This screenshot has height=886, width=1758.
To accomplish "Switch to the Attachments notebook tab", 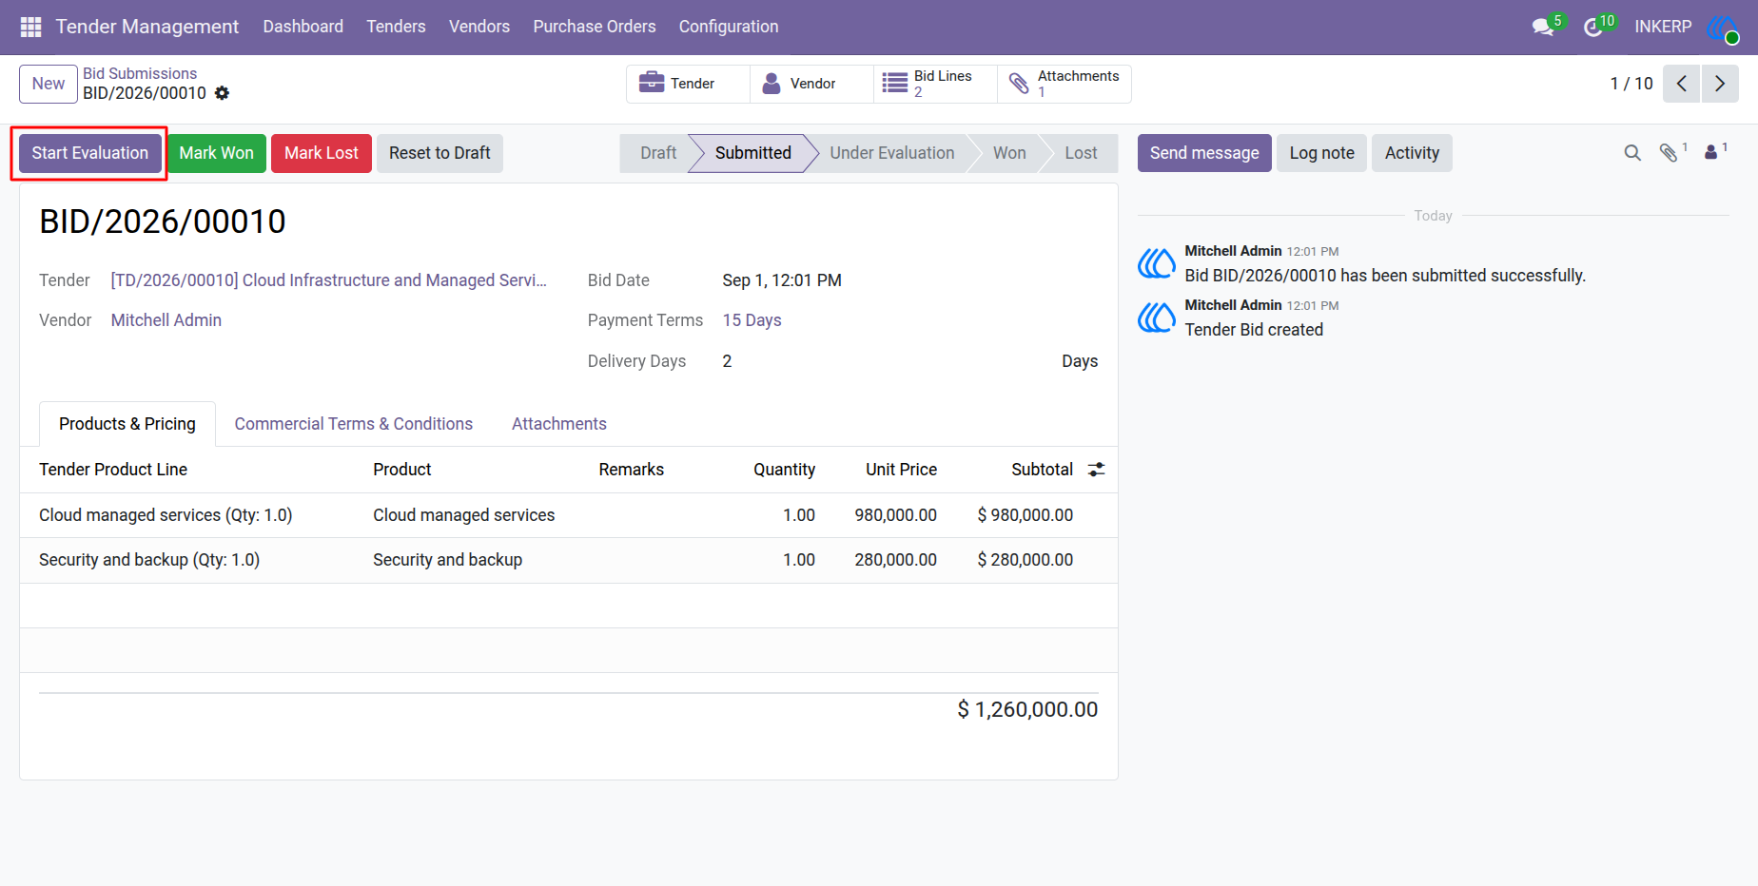I will tap(559, 424).
